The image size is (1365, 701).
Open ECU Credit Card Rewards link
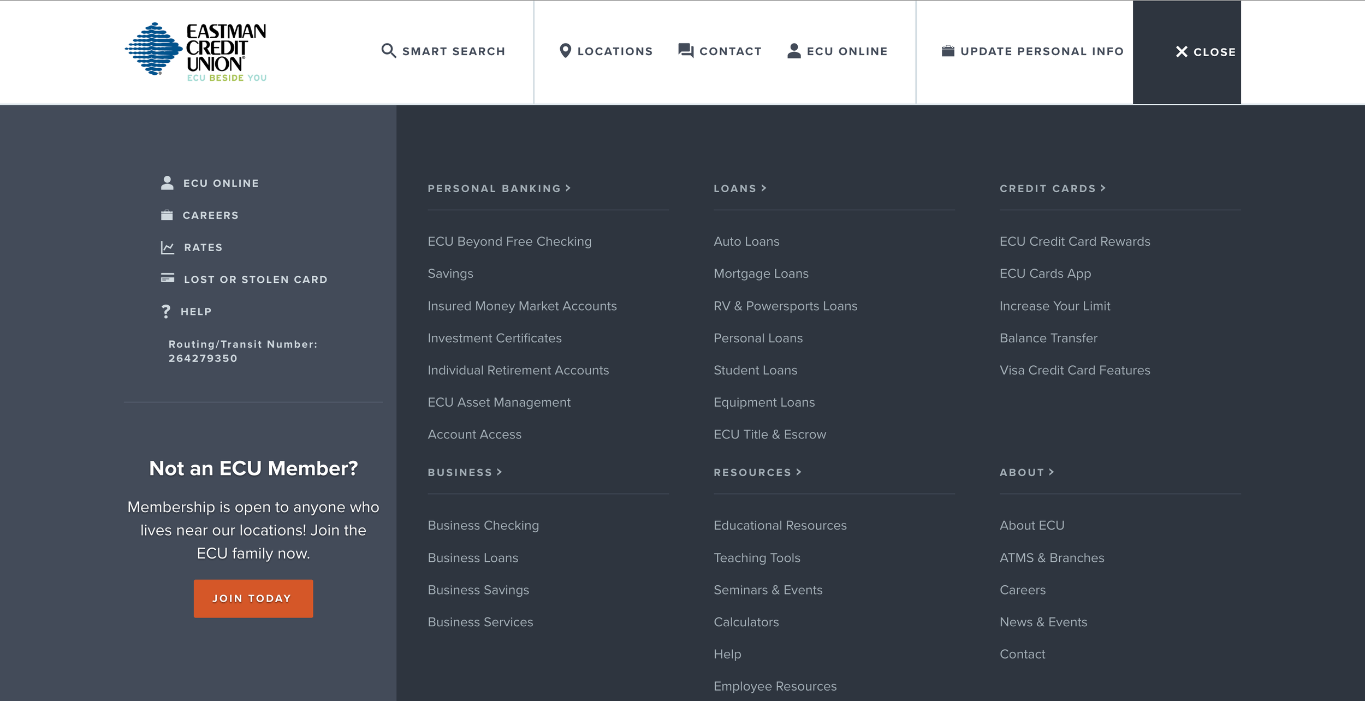click(x=1075, y=241)
